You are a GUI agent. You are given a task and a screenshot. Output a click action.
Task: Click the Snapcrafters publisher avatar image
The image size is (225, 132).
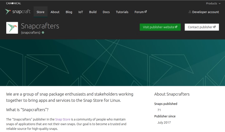12,28
